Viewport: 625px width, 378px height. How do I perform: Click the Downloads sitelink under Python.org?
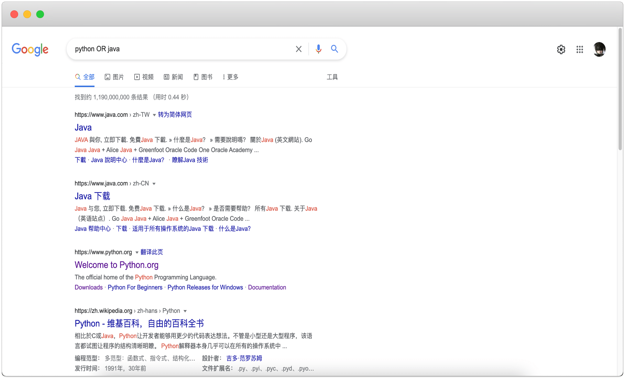coord(89,287)
